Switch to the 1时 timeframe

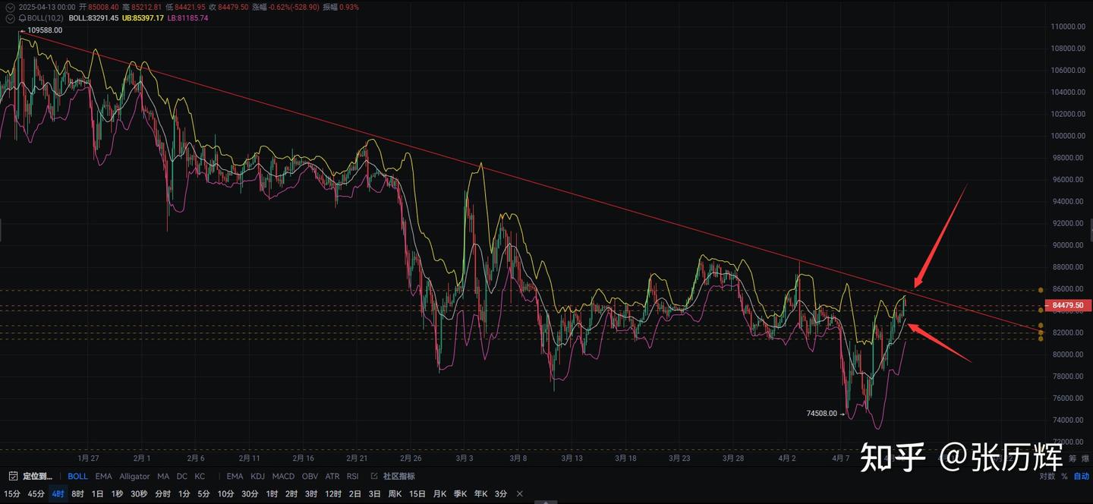272,494
